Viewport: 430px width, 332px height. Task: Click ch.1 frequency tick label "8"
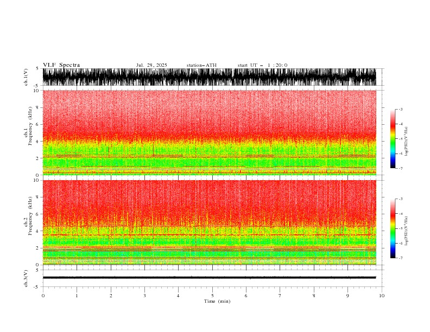pos(37,107)
